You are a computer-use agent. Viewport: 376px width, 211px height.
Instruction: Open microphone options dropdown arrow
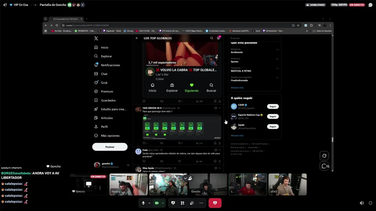point(149,203)
